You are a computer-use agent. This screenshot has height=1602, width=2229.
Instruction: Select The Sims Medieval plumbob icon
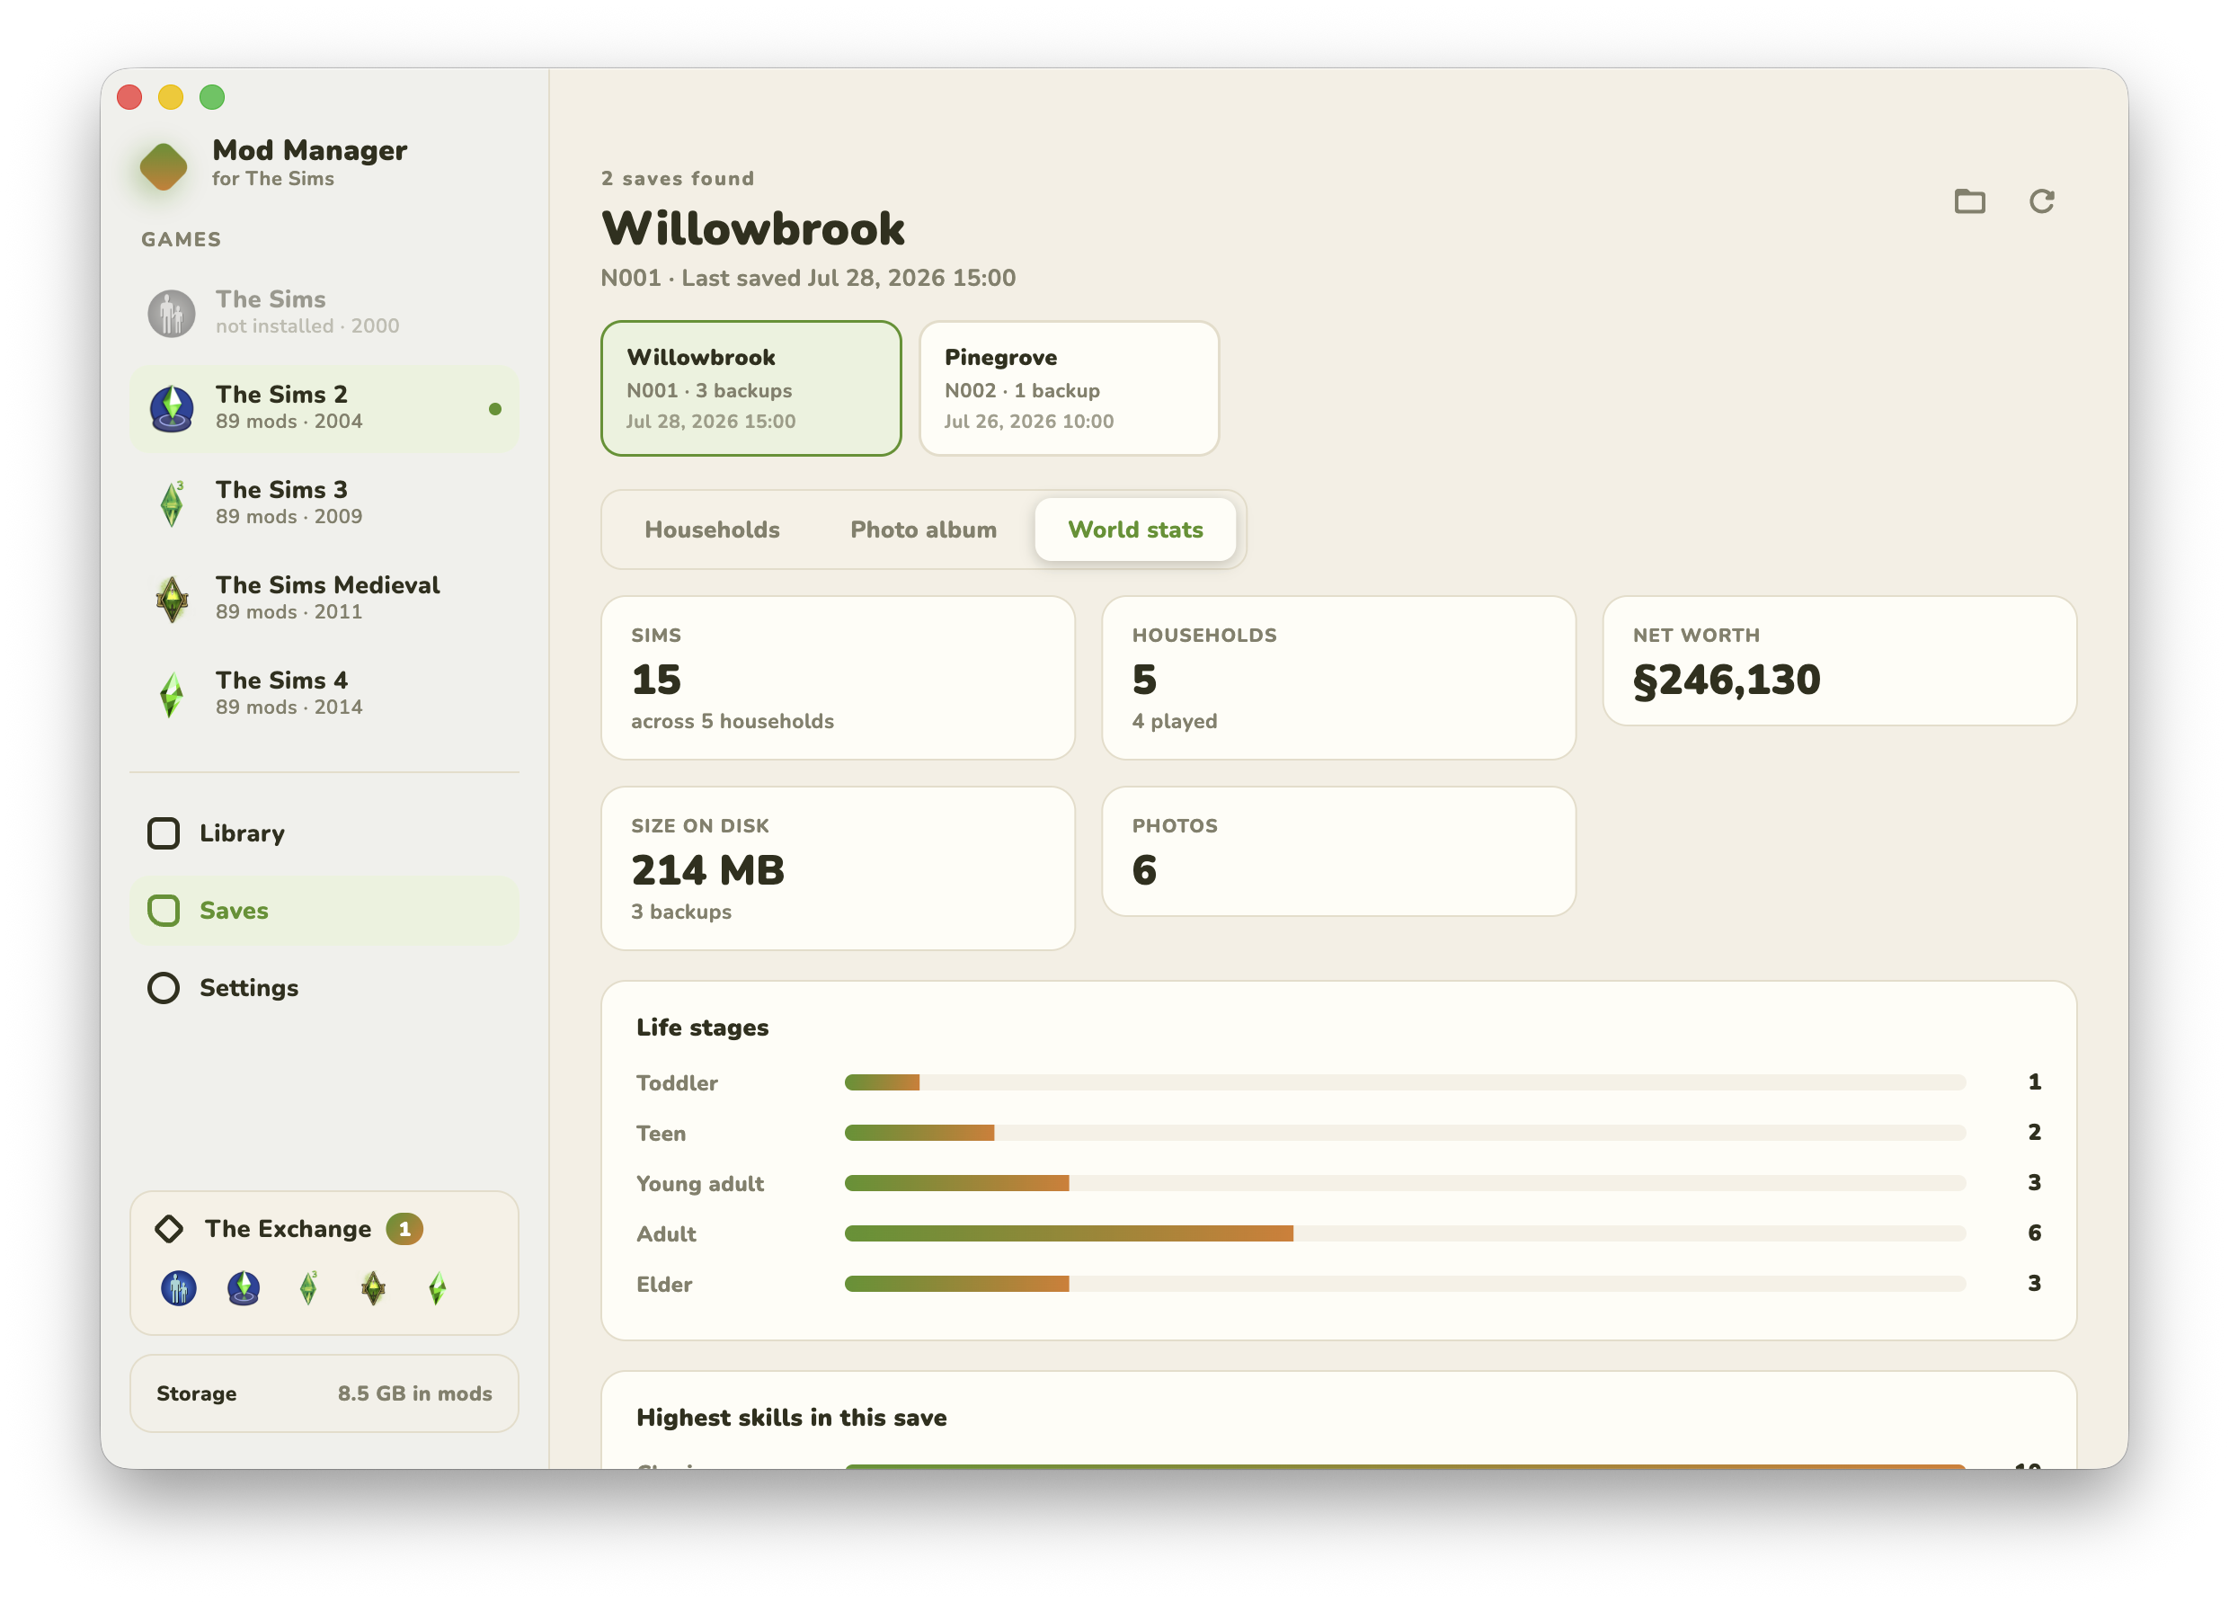[172, 599]
